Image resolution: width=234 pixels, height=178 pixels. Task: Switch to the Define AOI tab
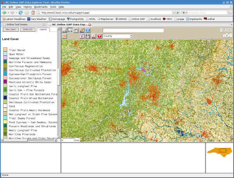[x=28, y=30]
